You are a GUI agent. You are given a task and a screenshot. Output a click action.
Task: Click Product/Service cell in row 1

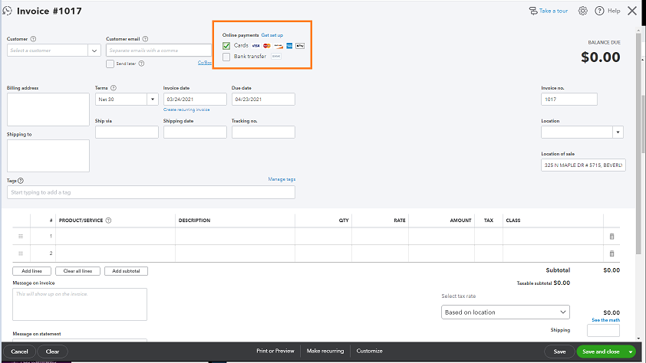(115, 237)
